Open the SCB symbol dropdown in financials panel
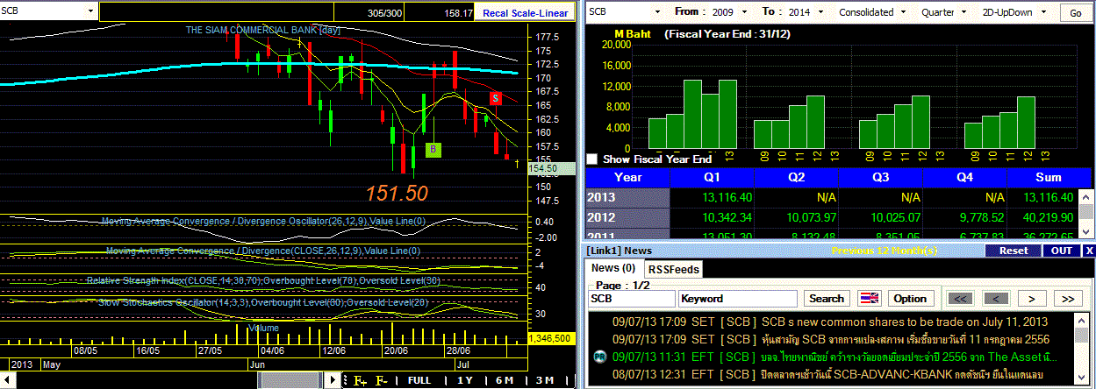The image size is (1096, 389). [656, 12]
